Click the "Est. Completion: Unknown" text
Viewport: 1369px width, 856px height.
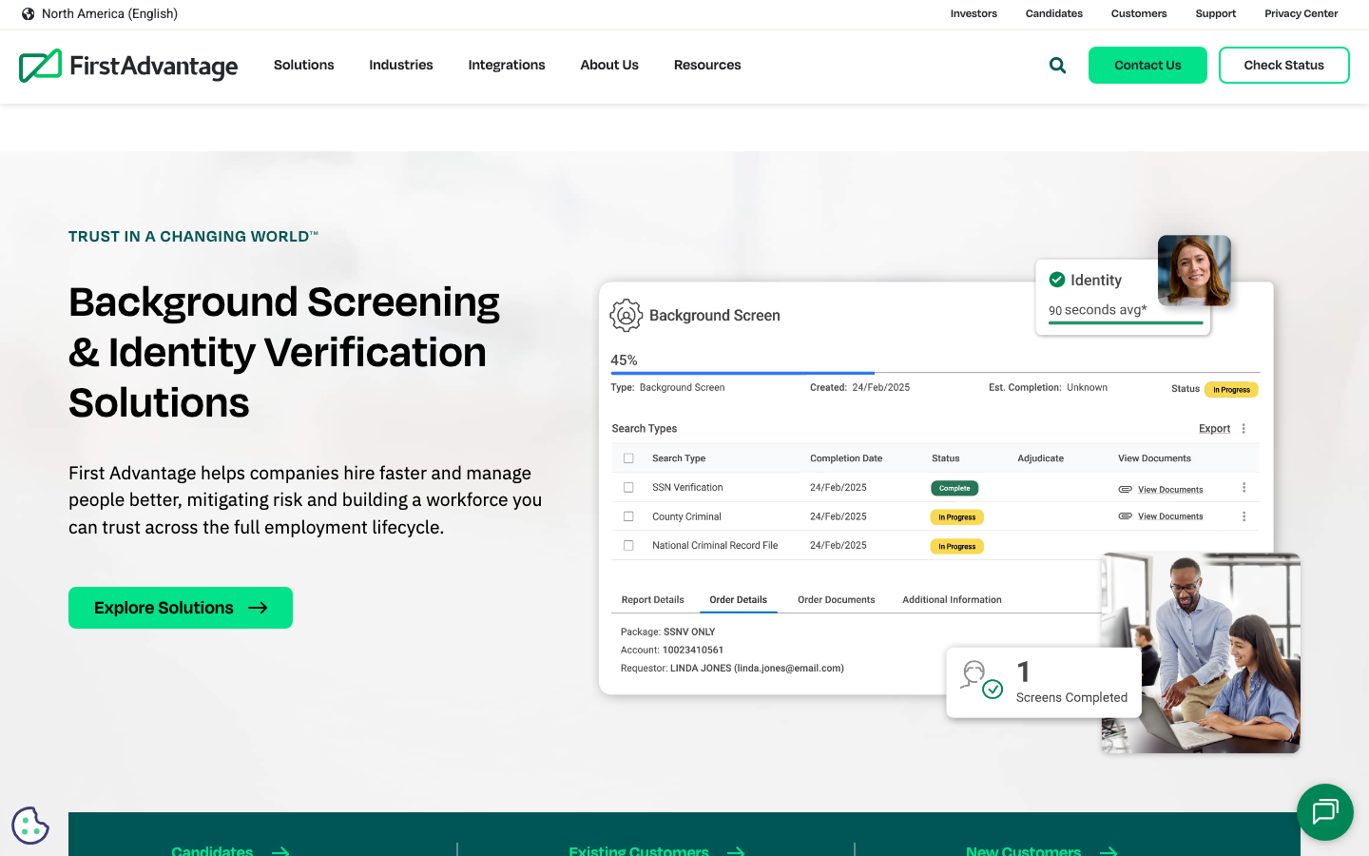[1048, 388]
